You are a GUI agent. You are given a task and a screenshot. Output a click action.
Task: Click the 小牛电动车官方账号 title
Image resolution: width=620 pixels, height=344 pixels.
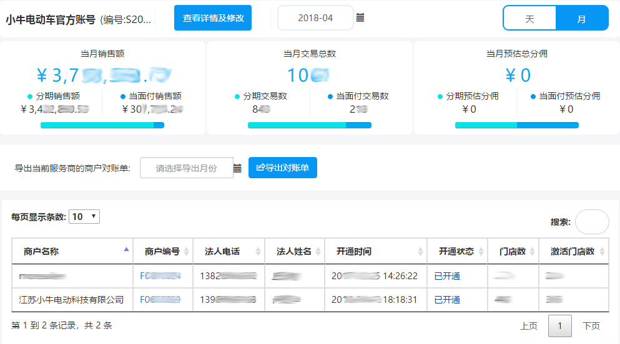51,19
